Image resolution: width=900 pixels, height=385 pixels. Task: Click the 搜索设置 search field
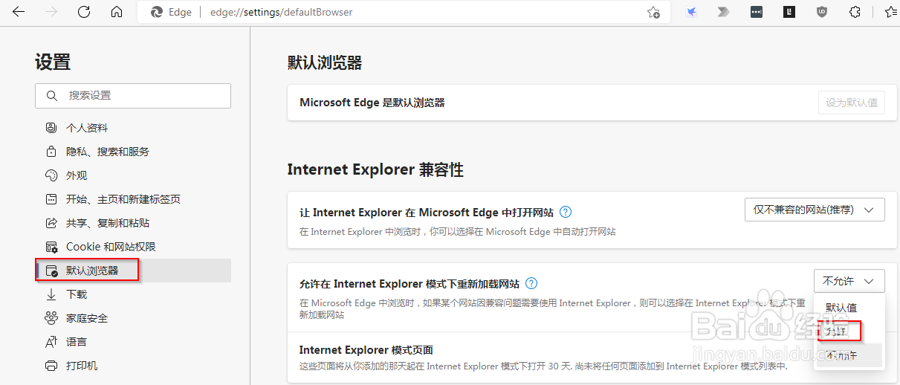click(133, 96)
